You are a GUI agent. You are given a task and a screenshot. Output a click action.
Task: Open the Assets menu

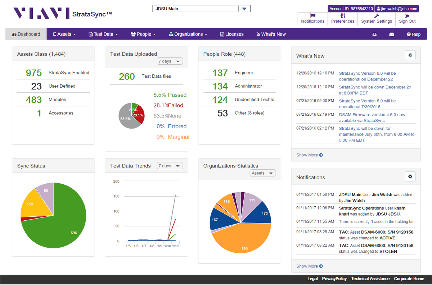tap(64, 35)
